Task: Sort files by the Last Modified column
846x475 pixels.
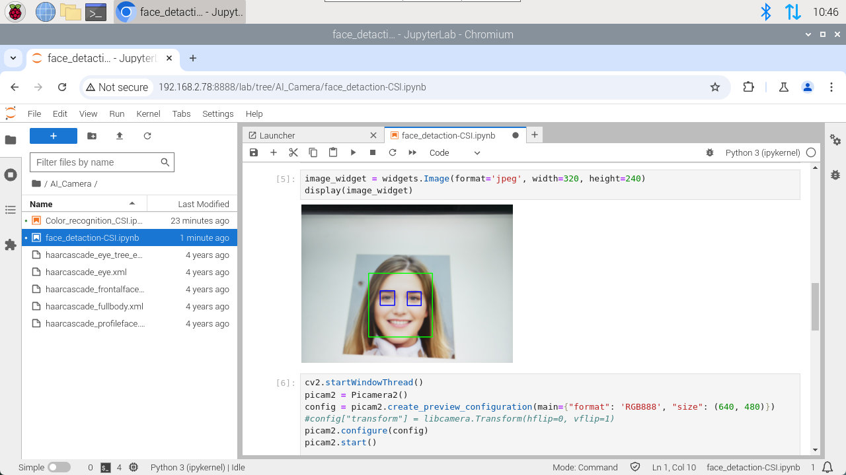Action: point(192,204)
